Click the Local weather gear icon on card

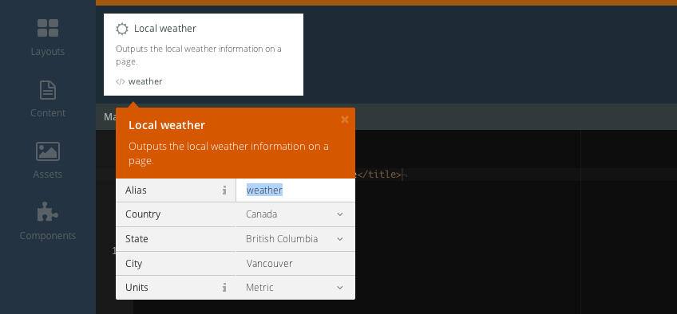122,29
